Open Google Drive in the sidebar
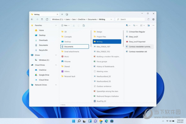The width and height of the screenshot is (186, 124). [x=44, y=75]
